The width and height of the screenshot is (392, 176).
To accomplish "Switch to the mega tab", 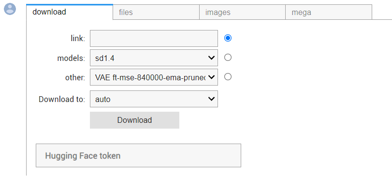I will (x=329, y=12).
